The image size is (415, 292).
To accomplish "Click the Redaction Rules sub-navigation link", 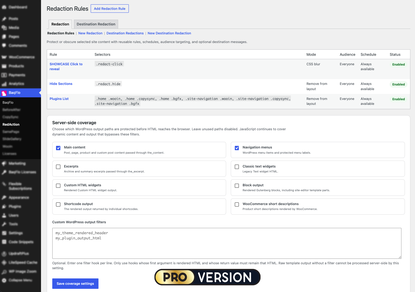I will (61, 33).
